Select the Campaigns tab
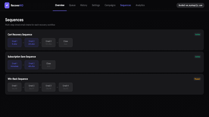This screenshot has height=117, width=209. tap(110, 5)
